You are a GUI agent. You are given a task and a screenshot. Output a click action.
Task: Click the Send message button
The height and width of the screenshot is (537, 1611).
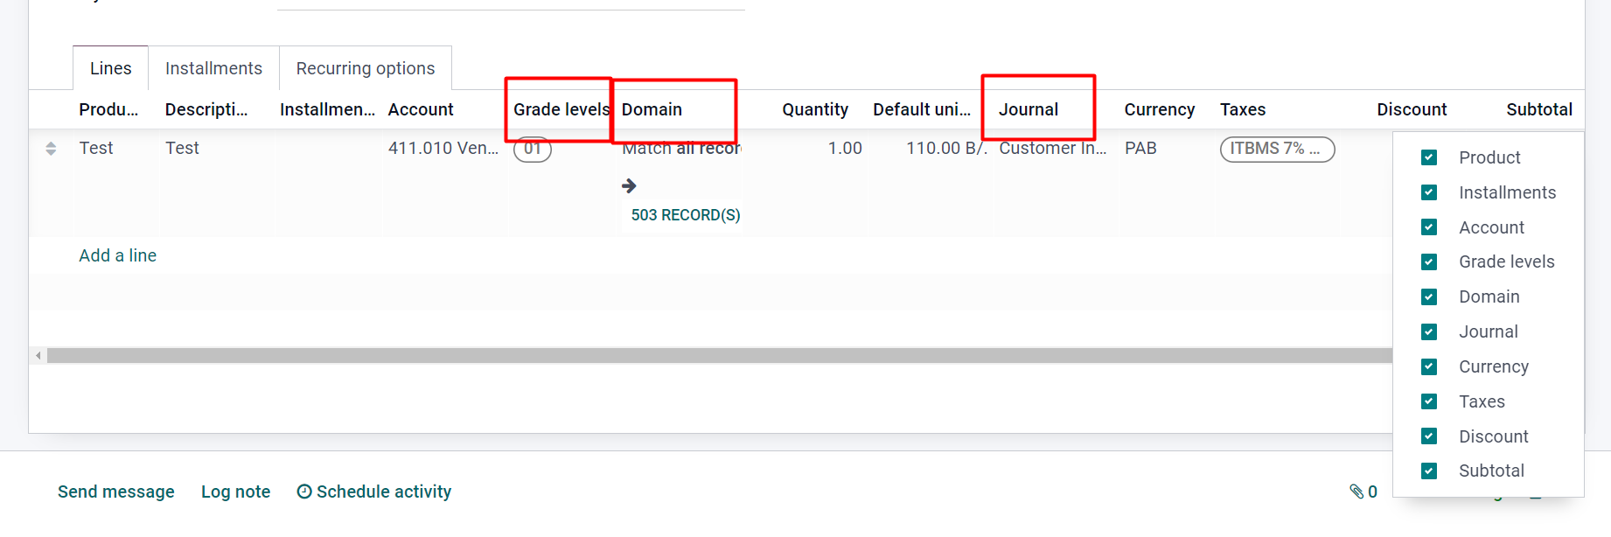[x=115, y=492]
